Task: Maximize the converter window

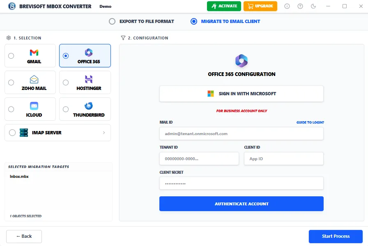Action: point(345,6)
